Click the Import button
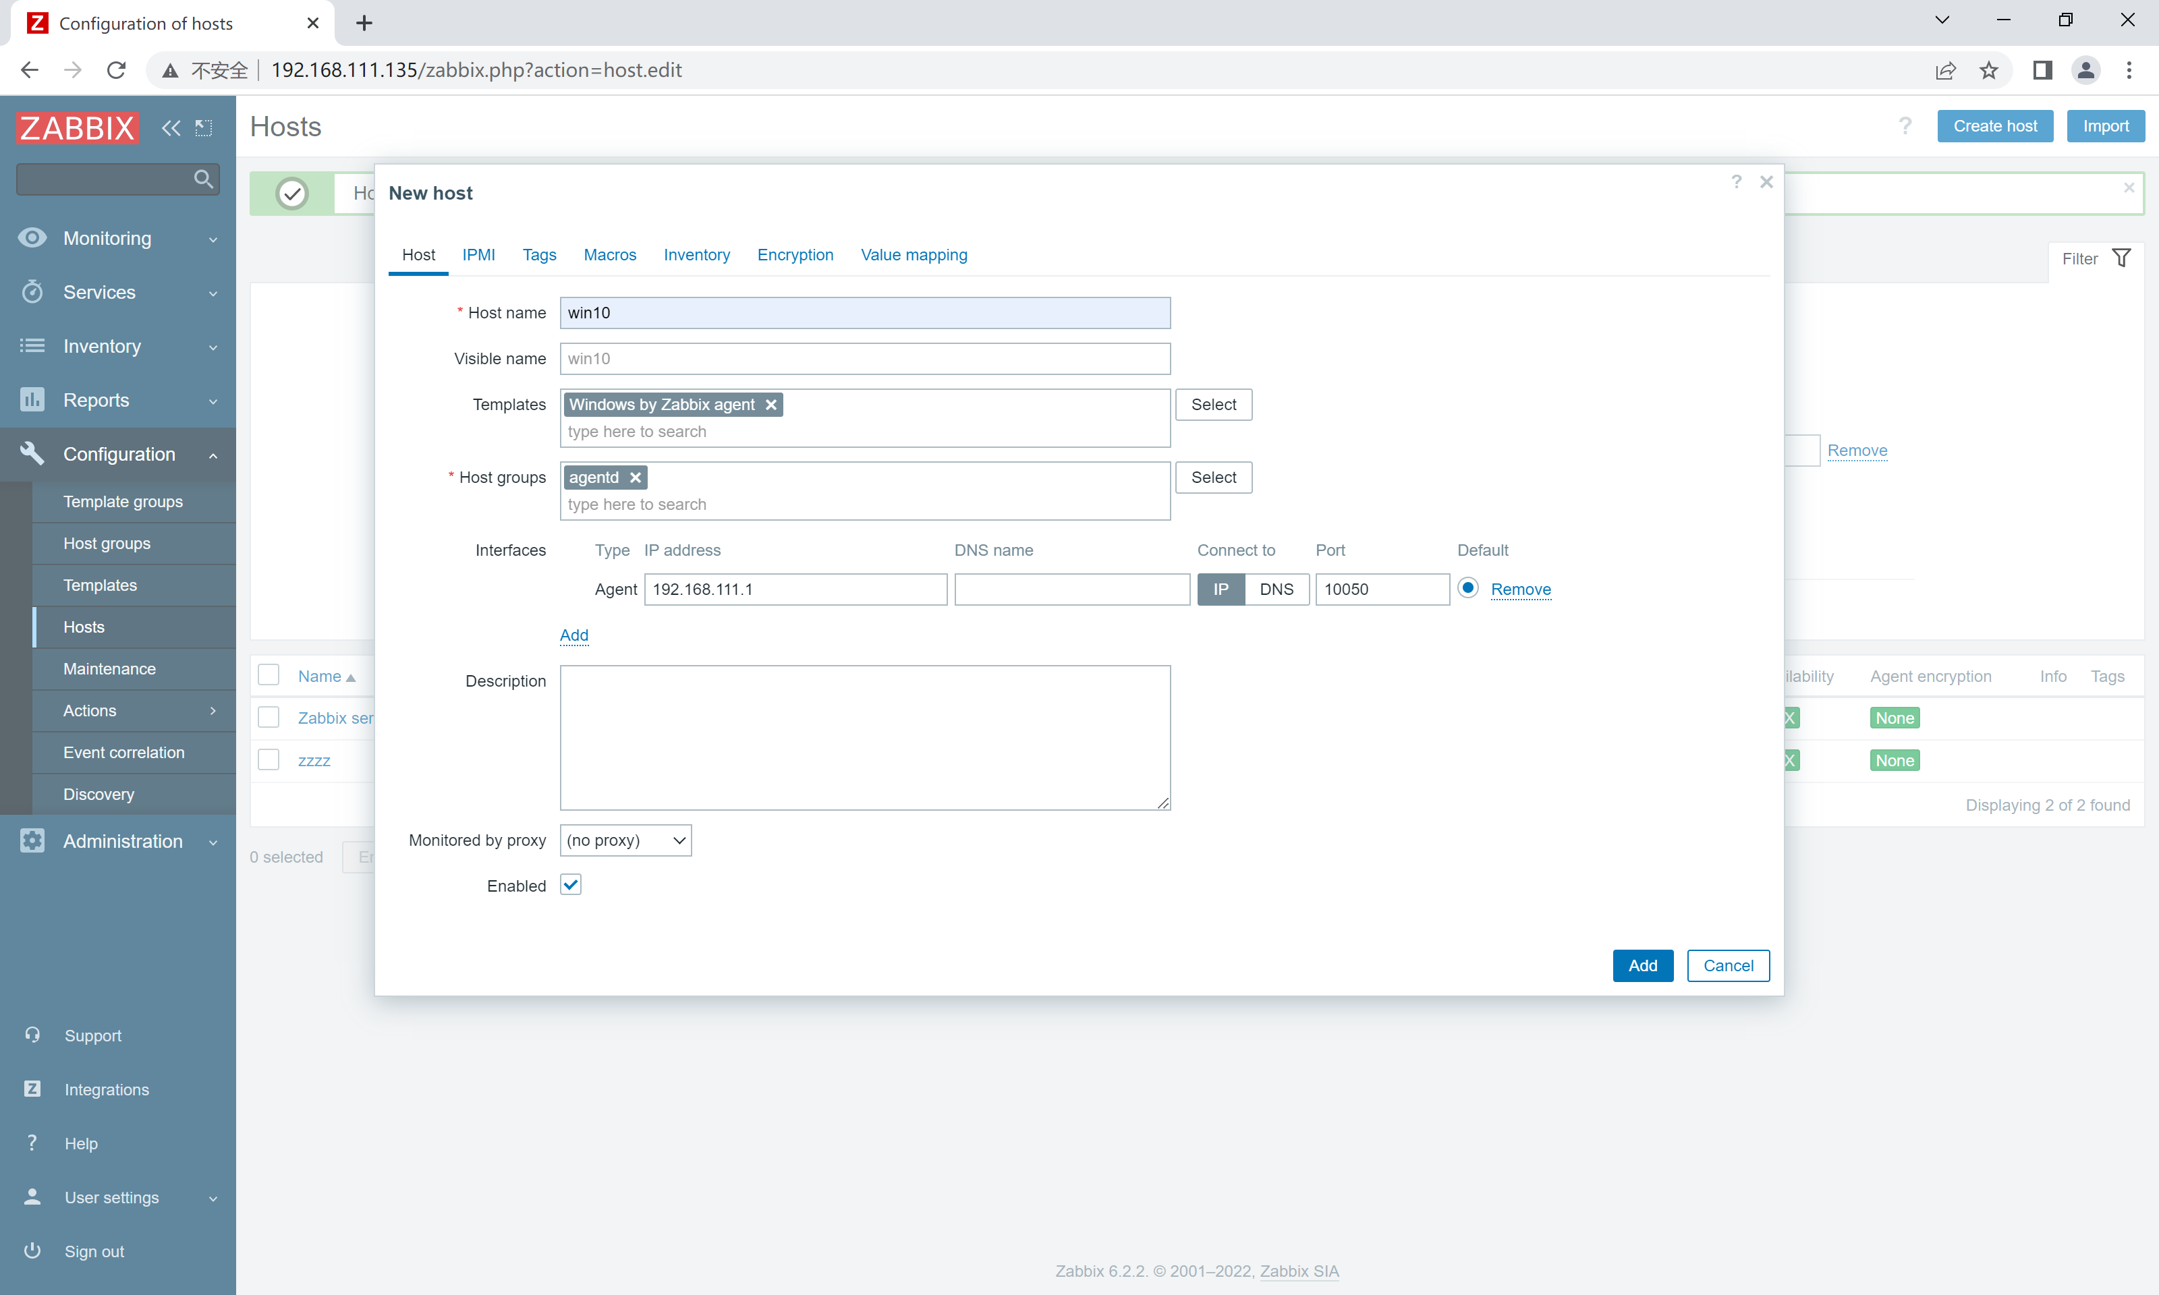 2106,125
